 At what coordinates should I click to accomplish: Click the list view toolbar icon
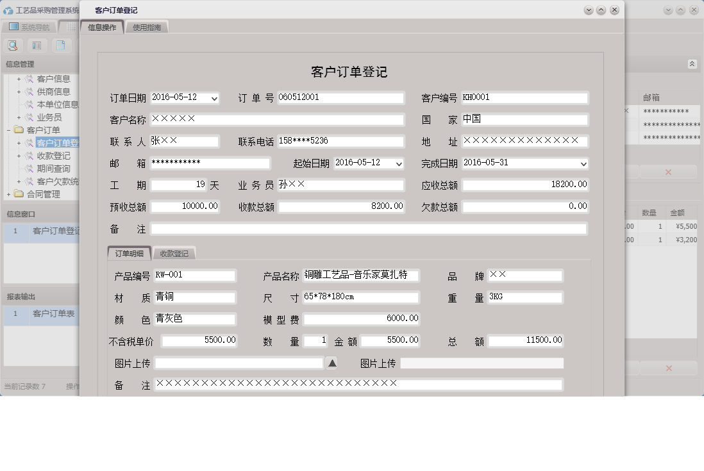point(37,45)
